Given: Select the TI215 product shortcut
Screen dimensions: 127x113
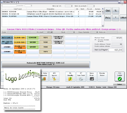Looking at the screenshot, I should pos(45,38).
